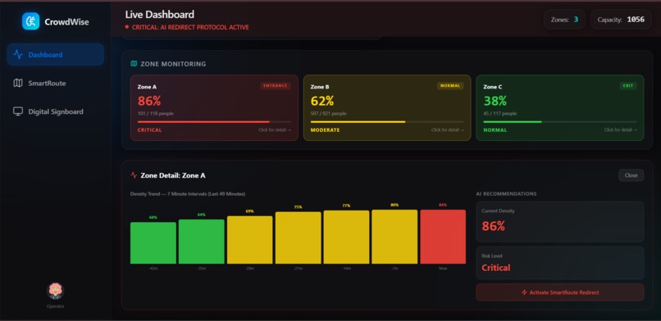Select the Zone C card title
The width and height of the screenshot is (661, 321).
point(493,87)
